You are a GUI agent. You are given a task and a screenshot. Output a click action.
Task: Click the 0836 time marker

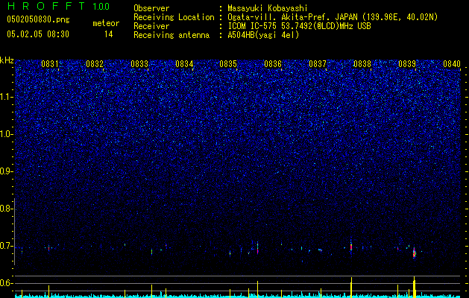click(273, 64)
